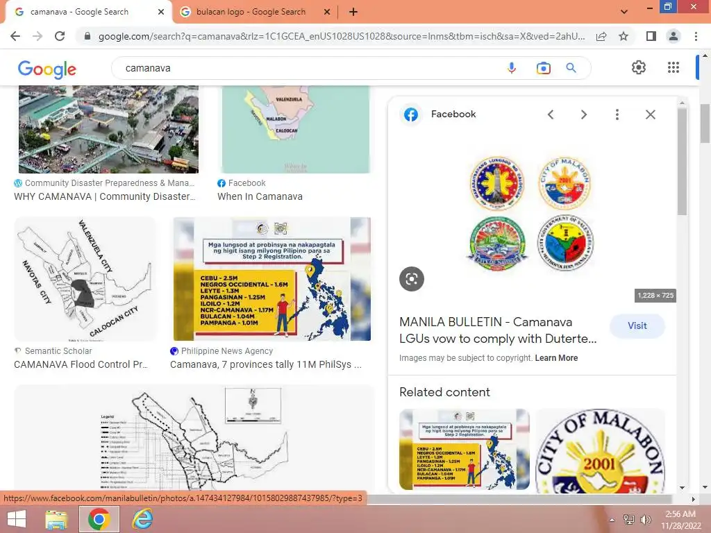Search inside image with Lens icon
711x533 pixels.
[x=412, y=279]
